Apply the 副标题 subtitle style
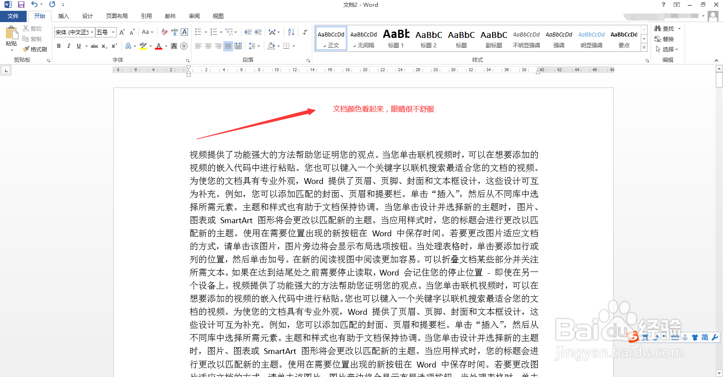The width and height of the screenshot is (723, 377). point(493,38)
